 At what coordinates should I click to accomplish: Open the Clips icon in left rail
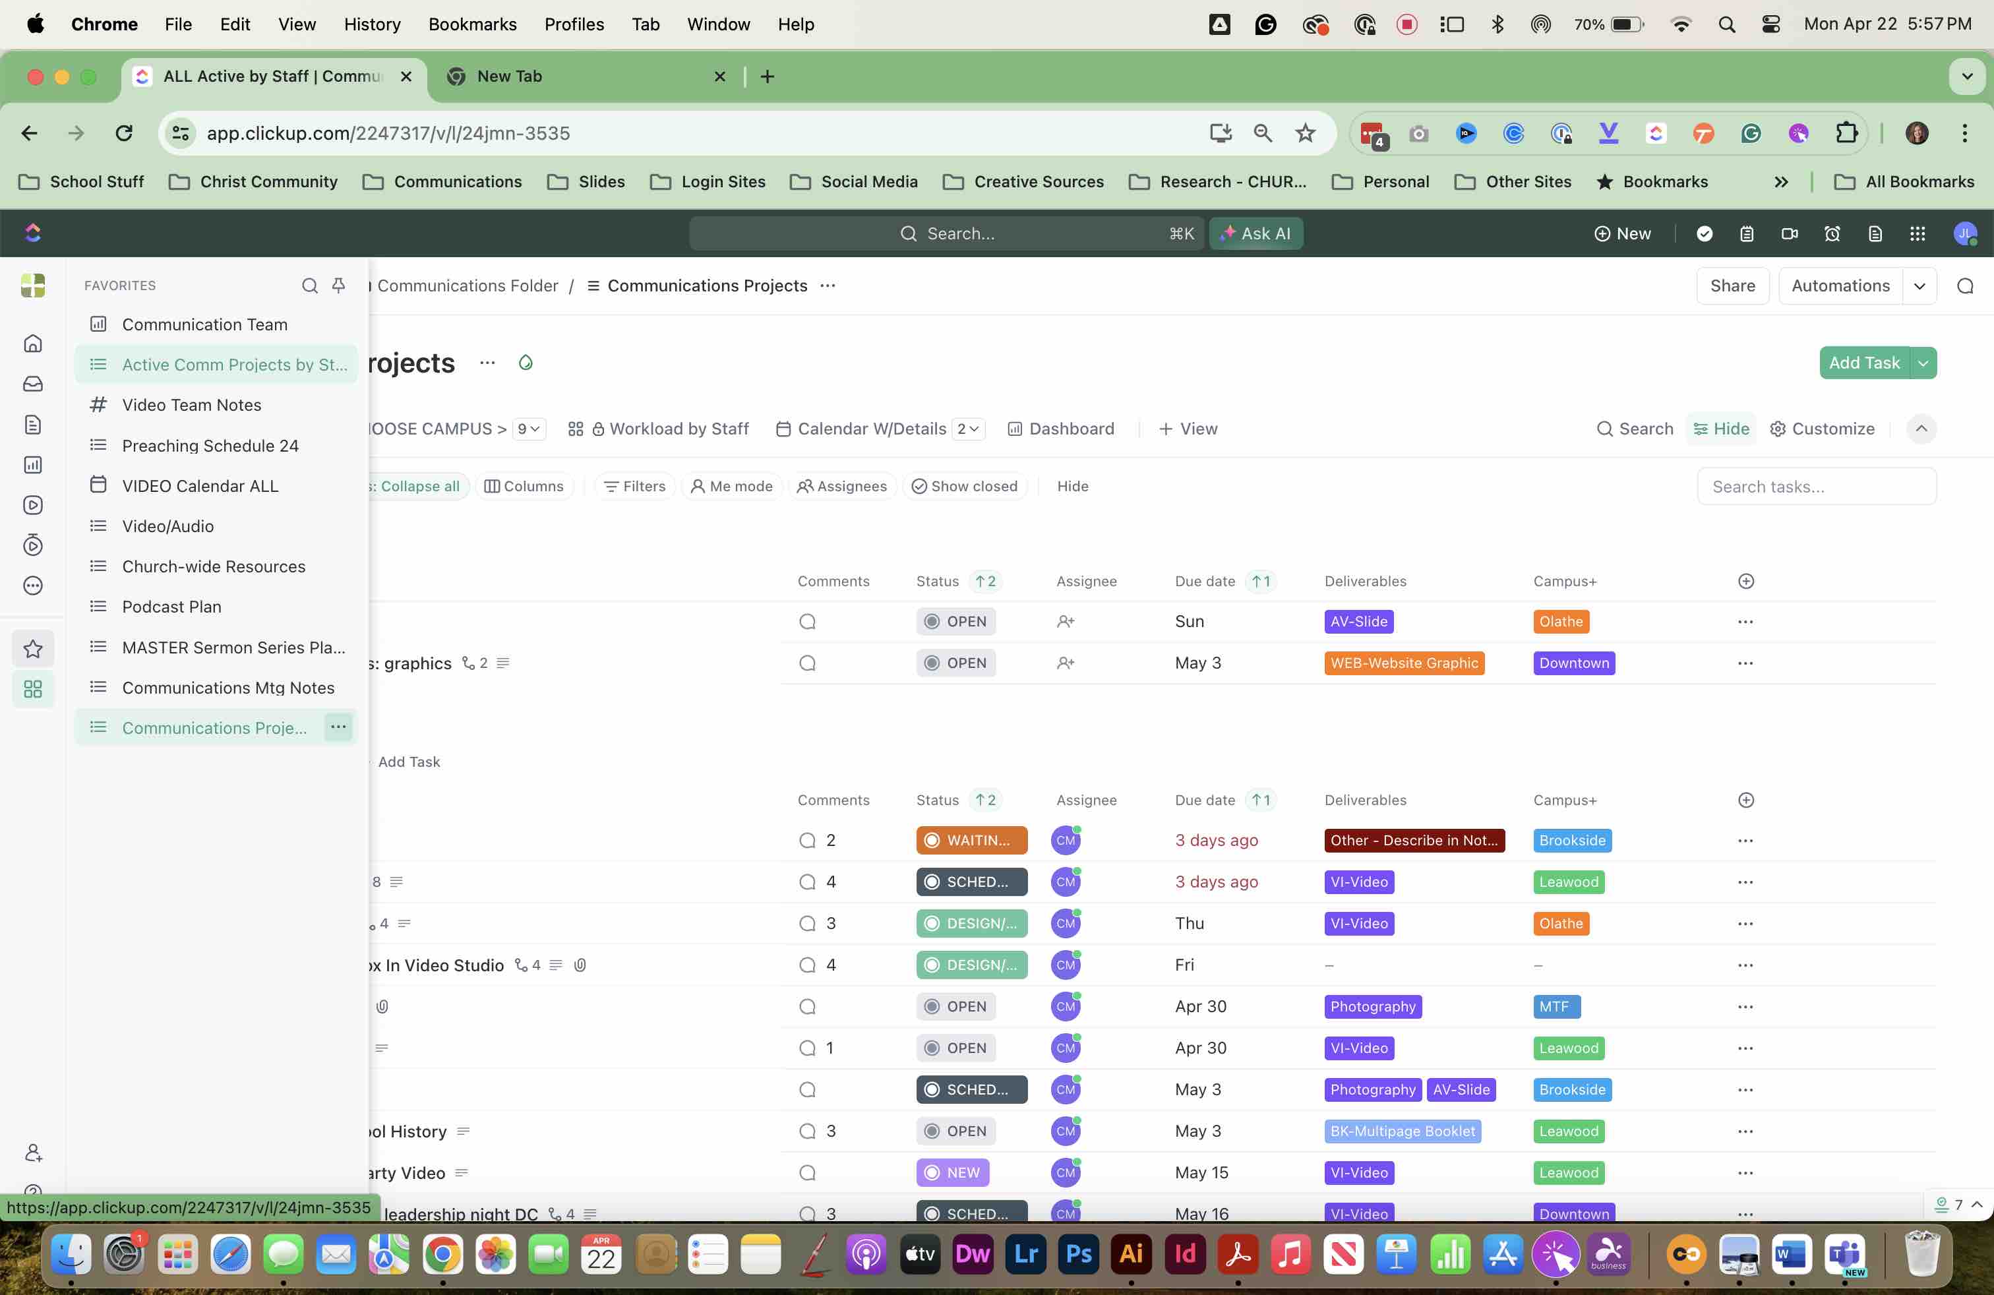[33, 505]
